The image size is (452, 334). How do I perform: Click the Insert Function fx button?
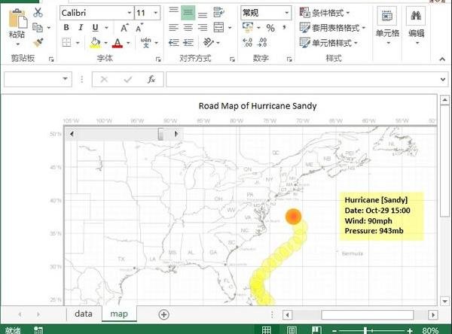point(151,79)
